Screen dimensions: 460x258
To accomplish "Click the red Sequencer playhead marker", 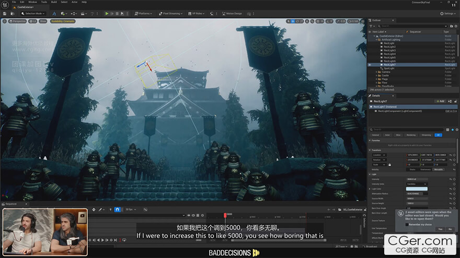I will tap(225, 215).
